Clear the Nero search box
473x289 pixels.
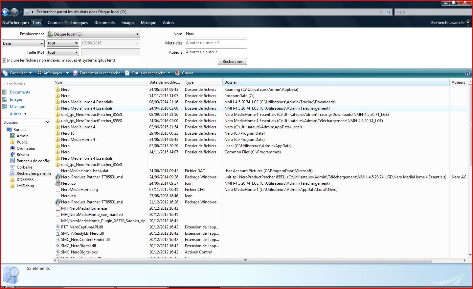pyautogui.click(x=468, y=12)
